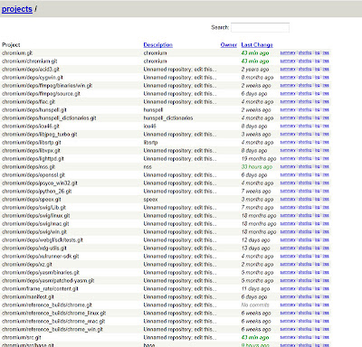Open chromium/deps/swig/linux.git project
362x347 pixels.
click(36, 216)
